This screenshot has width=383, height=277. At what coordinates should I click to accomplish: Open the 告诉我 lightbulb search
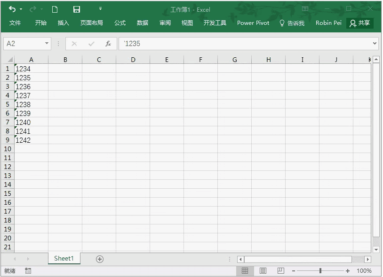click(292, 23)
